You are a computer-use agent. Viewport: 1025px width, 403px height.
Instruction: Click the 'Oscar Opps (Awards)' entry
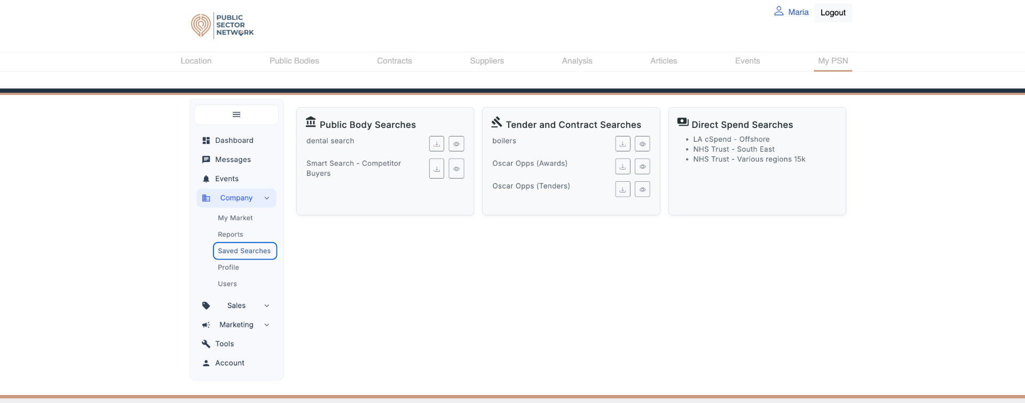(530, 164)
